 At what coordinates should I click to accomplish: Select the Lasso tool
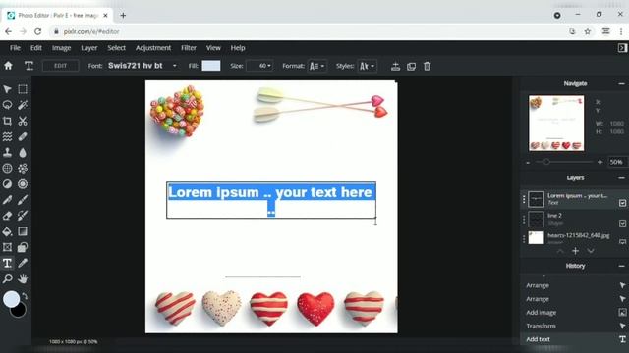(7, 105)
